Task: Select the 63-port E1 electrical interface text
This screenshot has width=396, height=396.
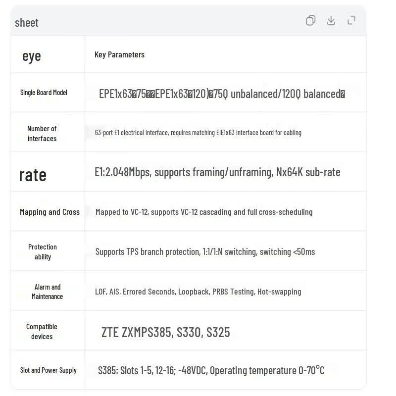Action: [198, 133]
